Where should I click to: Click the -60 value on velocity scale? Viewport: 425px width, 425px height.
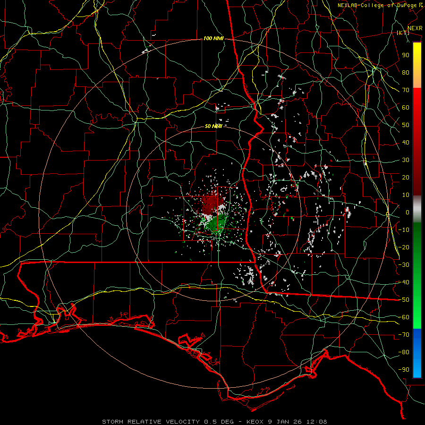(404, 317)
